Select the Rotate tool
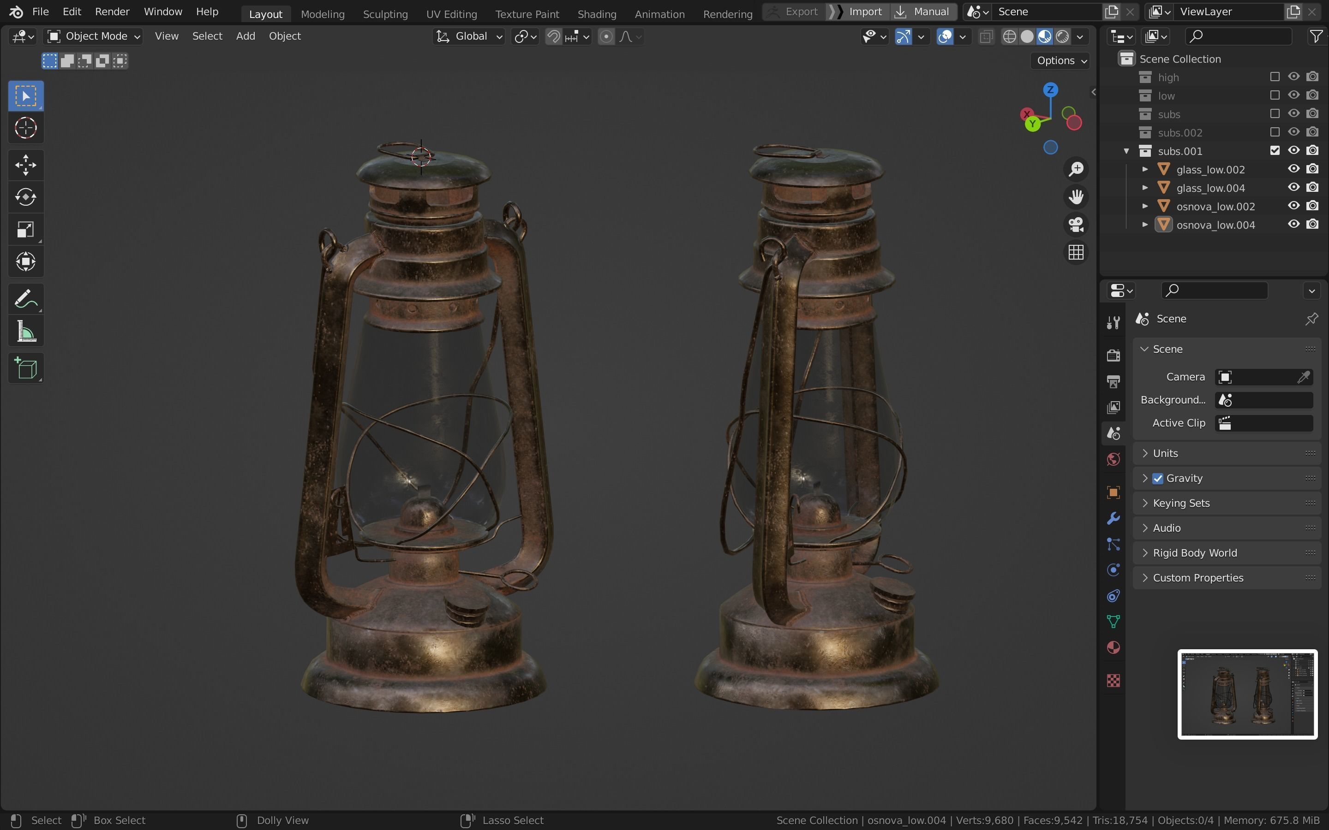Screen dimensions: 1329x830 [26, 196]
